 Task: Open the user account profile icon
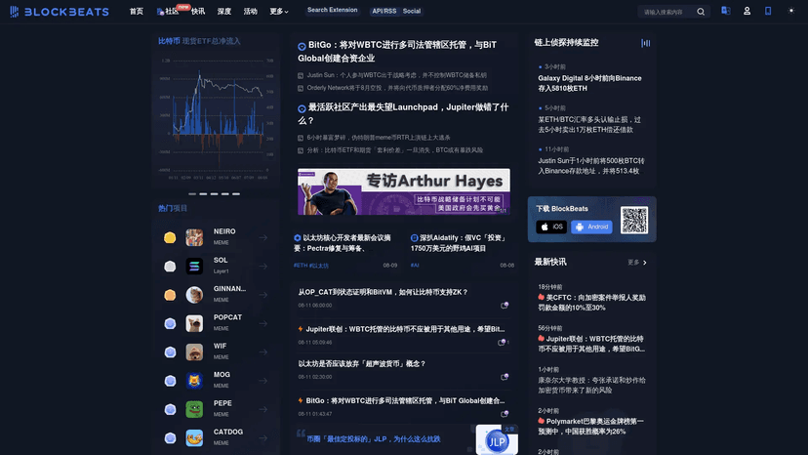point(747,11)
